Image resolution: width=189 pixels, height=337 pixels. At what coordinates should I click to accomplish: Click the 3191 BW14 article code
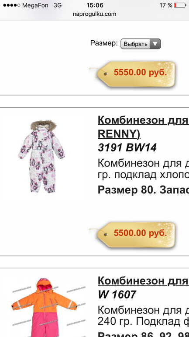coord(127,147)
